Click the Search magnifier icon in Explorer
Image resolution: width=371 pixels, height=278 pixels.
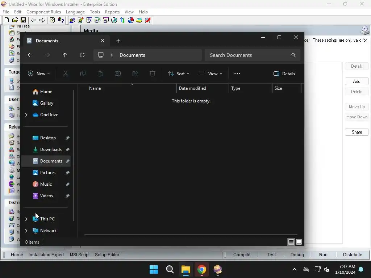[293, 55]
